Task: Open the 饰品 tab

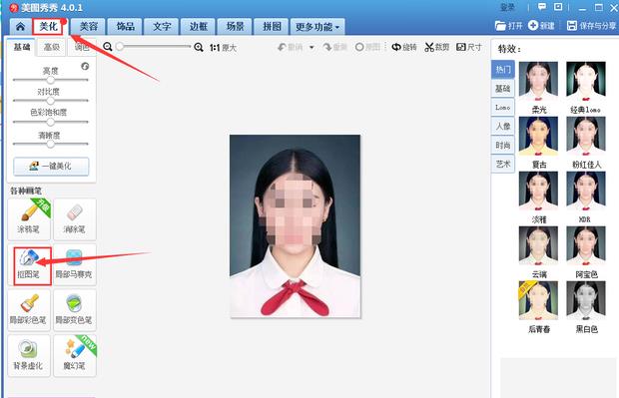Action: click(125, 26)
